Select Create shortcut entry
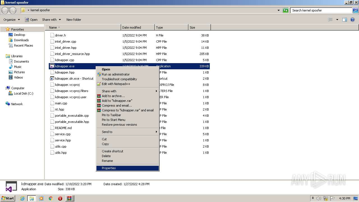The image size is (359, 202). pyautogui.click(x=128, y=151)
